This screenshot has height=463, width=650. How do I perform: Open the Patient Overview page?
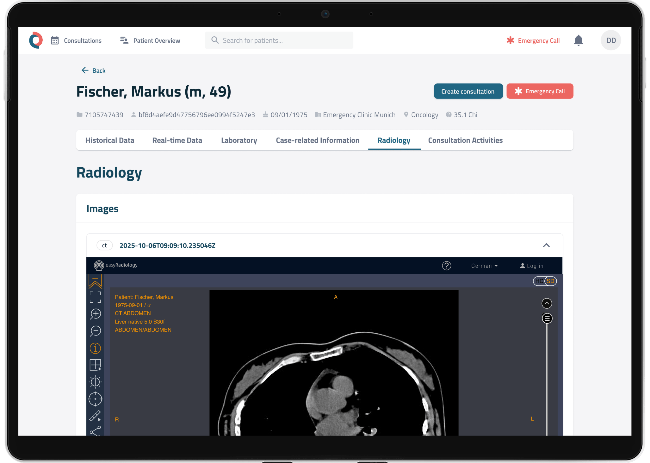[150, 40]
